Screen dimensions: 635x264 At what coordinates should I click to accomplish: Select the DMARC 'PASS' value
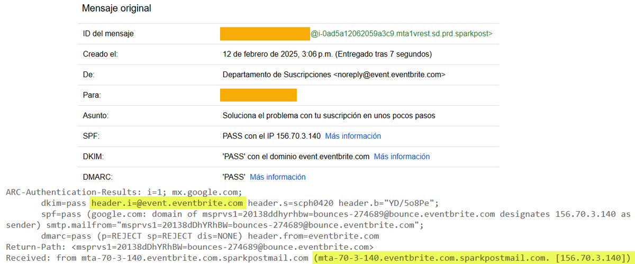(x=234, y=177)
